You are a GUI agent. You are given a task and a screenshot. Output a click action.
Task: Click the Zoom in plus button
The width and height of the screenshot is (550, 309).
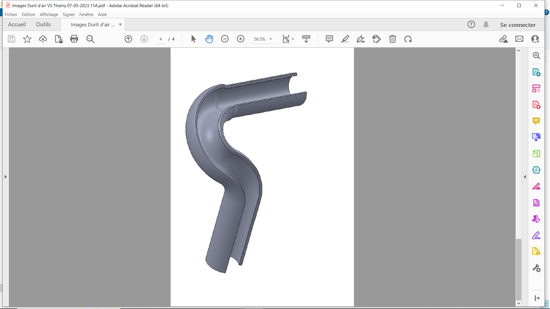241,39
